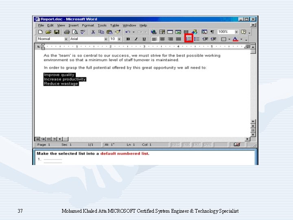
Task: Print the document using printer icon
Action: pyautogui.click(x=67, y=32)
